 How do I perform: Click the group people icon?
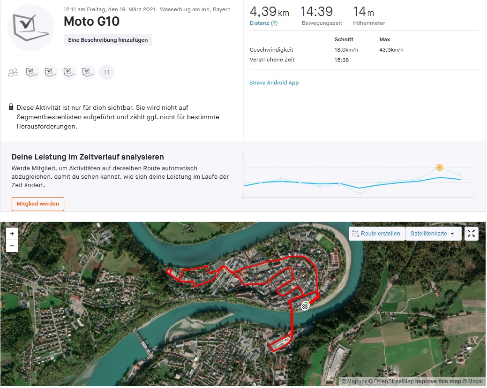tap(13, 72)
